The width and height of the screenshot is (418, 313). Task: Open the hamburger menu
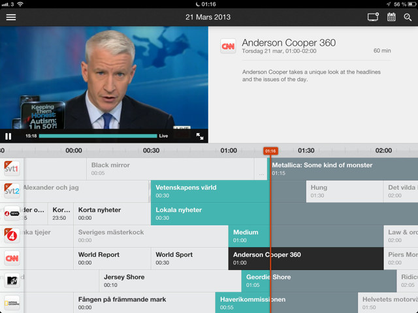(11, 18)
